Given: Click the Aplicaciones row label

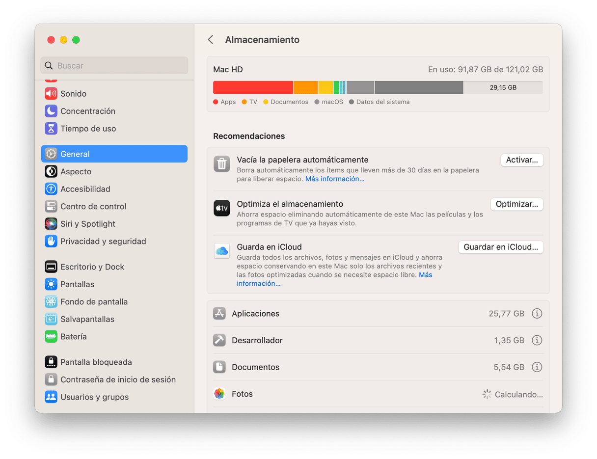Looking at the screenshot, I should point(255,313).
